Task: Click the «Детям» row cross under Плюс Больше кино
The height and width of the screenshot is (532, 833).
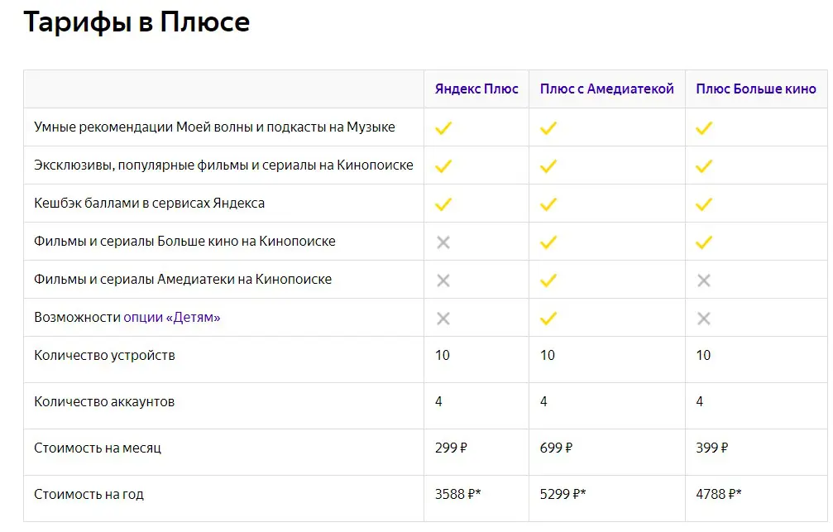Action: pyautogui.click(x=704, y=319)
